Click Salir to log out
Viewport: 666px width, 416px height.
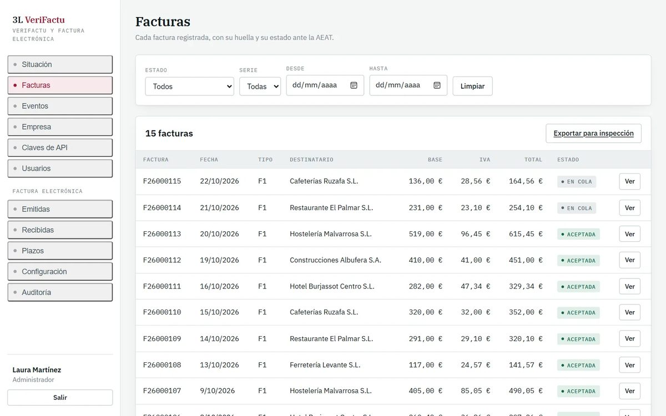pyautogui.click(x=60, y=398)
